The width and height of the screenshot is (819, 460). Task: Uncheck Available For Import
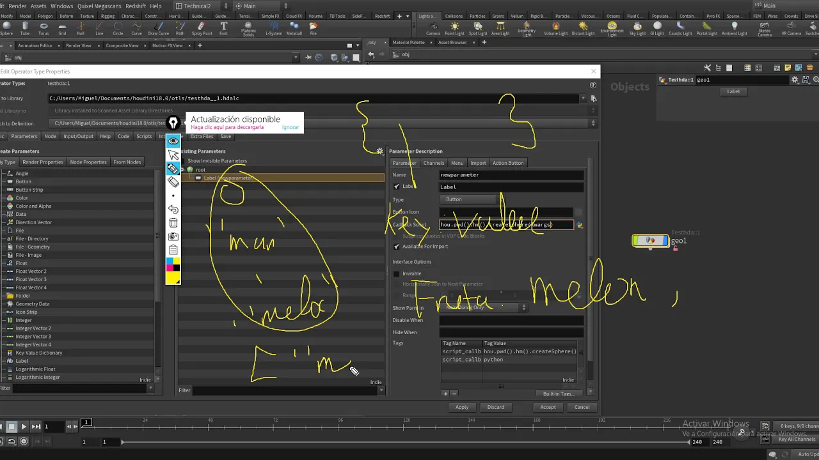click(x=397, y=247)
